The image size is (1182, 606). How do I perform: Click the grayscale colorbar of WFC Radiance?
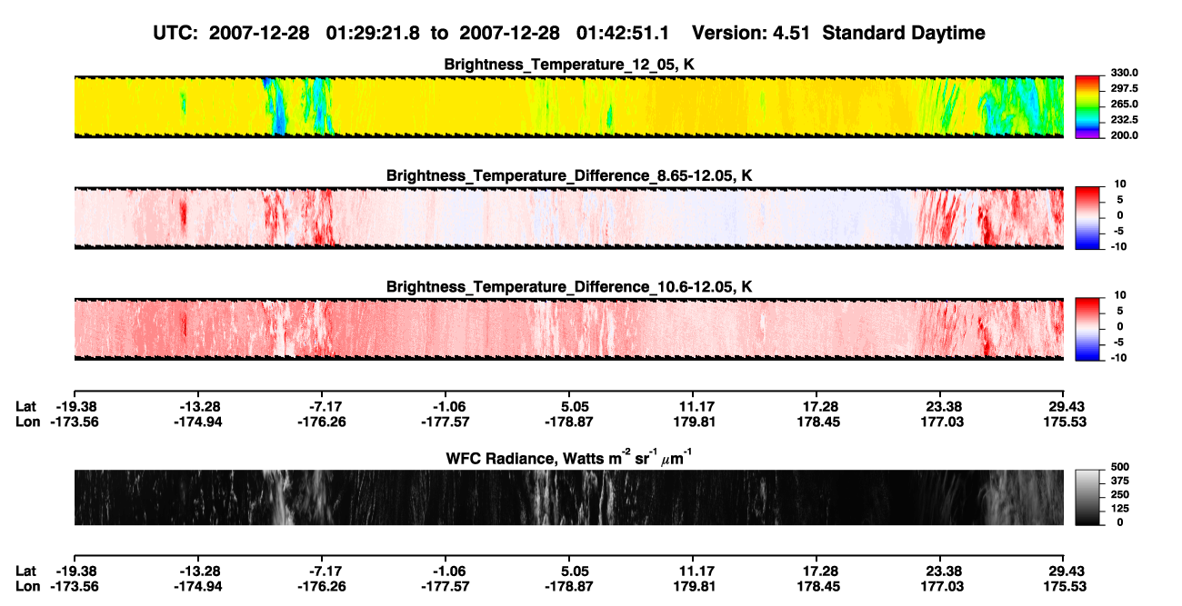click(x=1087, y=497)
